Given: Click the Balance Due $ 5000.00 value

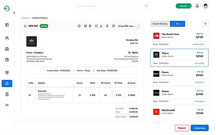Looking at the screenshot, I should [134, 117].
